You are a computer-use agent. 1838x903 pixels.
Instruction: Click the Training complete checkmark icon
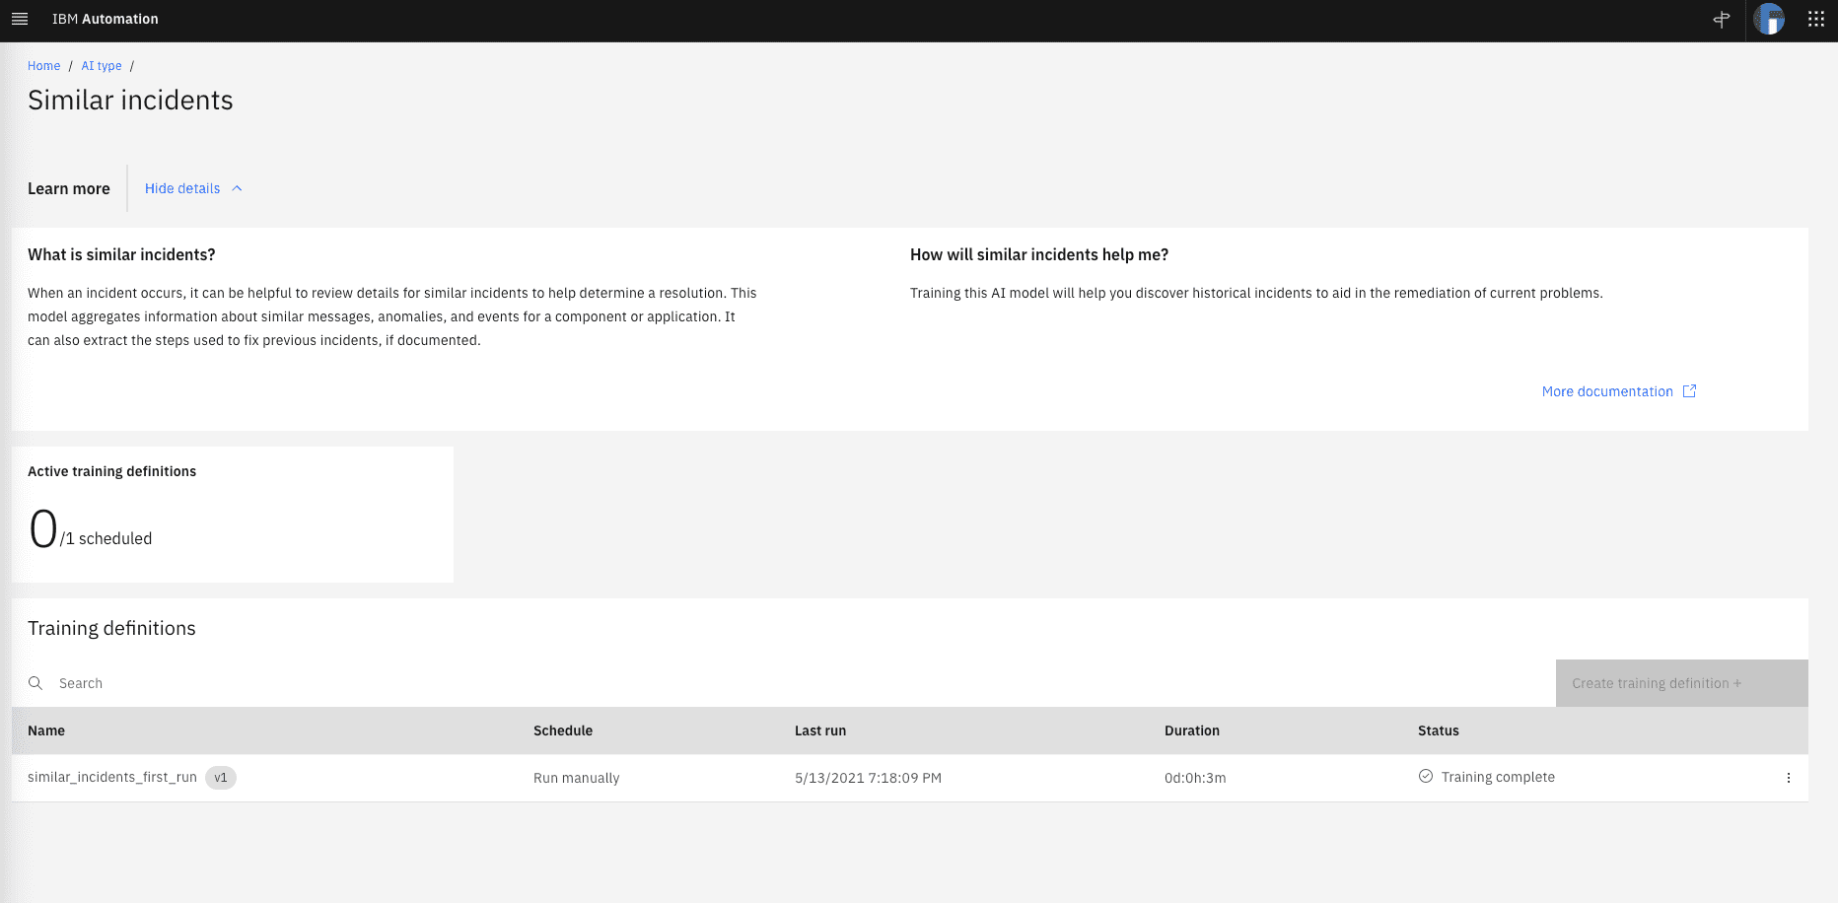point(1426,777)
